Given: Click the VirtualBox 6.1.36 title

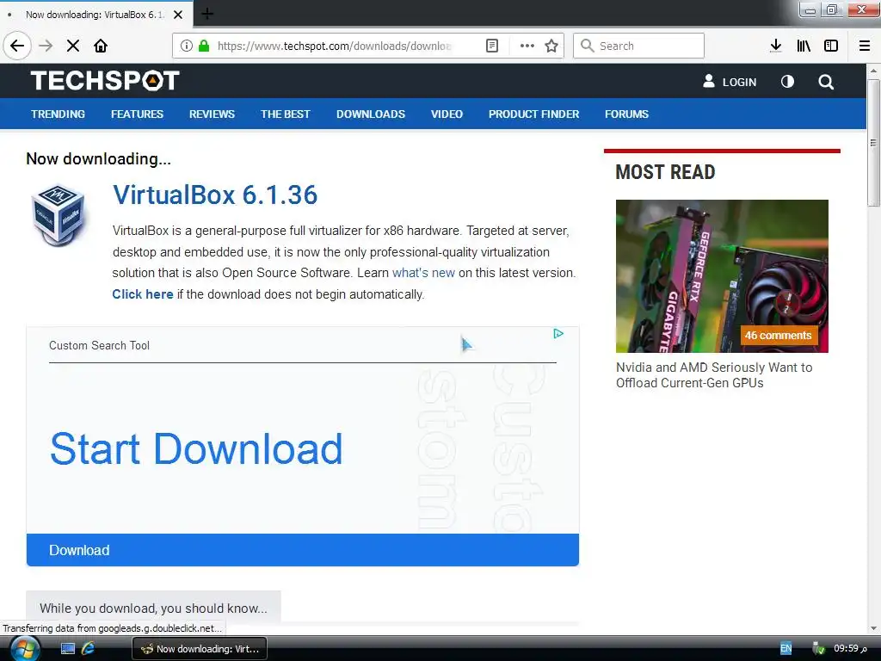Looking at the screenshot, I should tap(214, 195).
